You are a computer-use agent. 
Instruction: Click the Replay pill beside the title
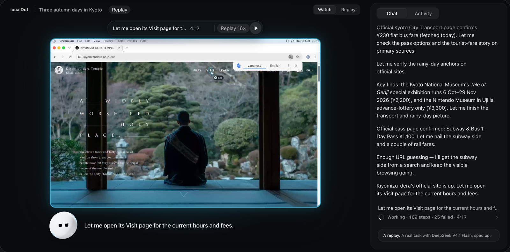point(120,10)
